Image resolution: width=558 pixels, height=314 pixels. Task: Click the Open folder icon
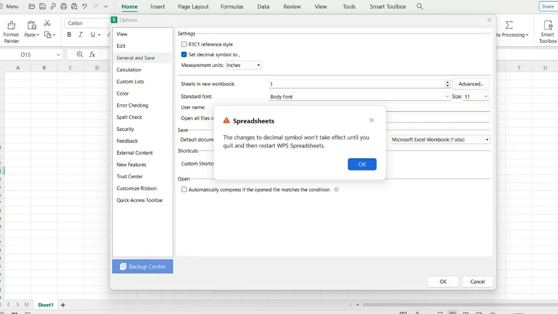coord(32,7)
